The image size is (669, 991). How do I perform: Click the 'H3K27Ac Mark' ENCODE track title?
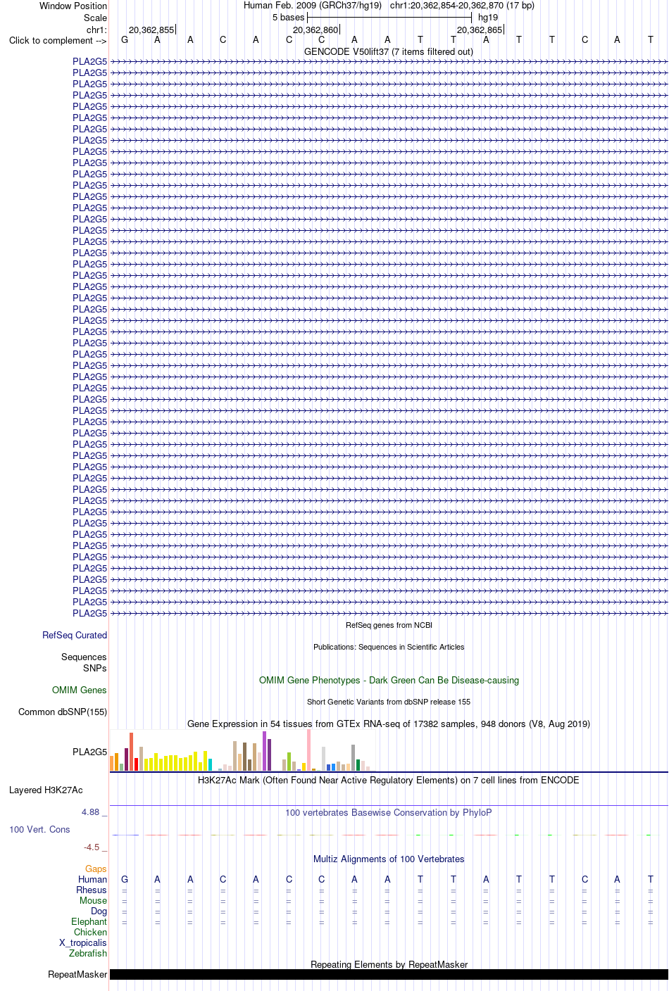[x=389, y=780]
